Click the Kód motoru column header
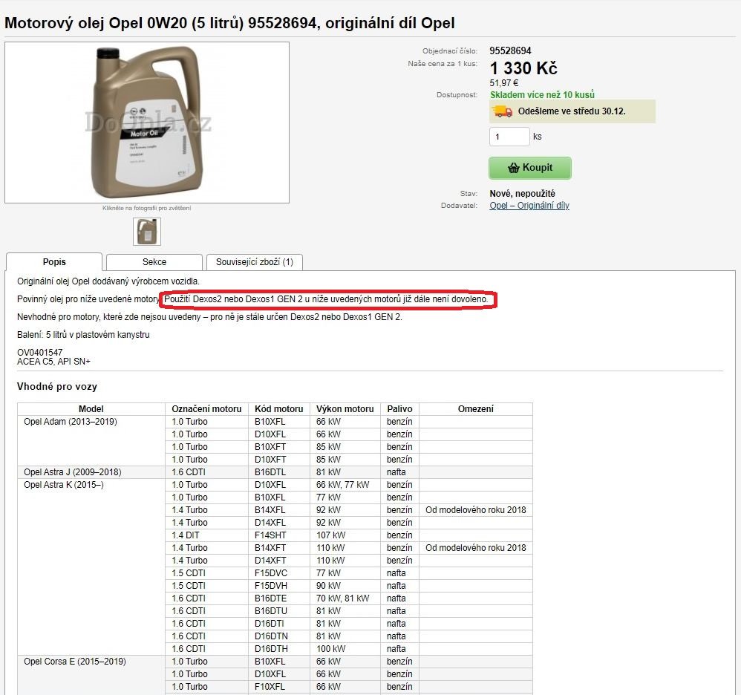This screenshot has height=695, width=741. point(279,409)
